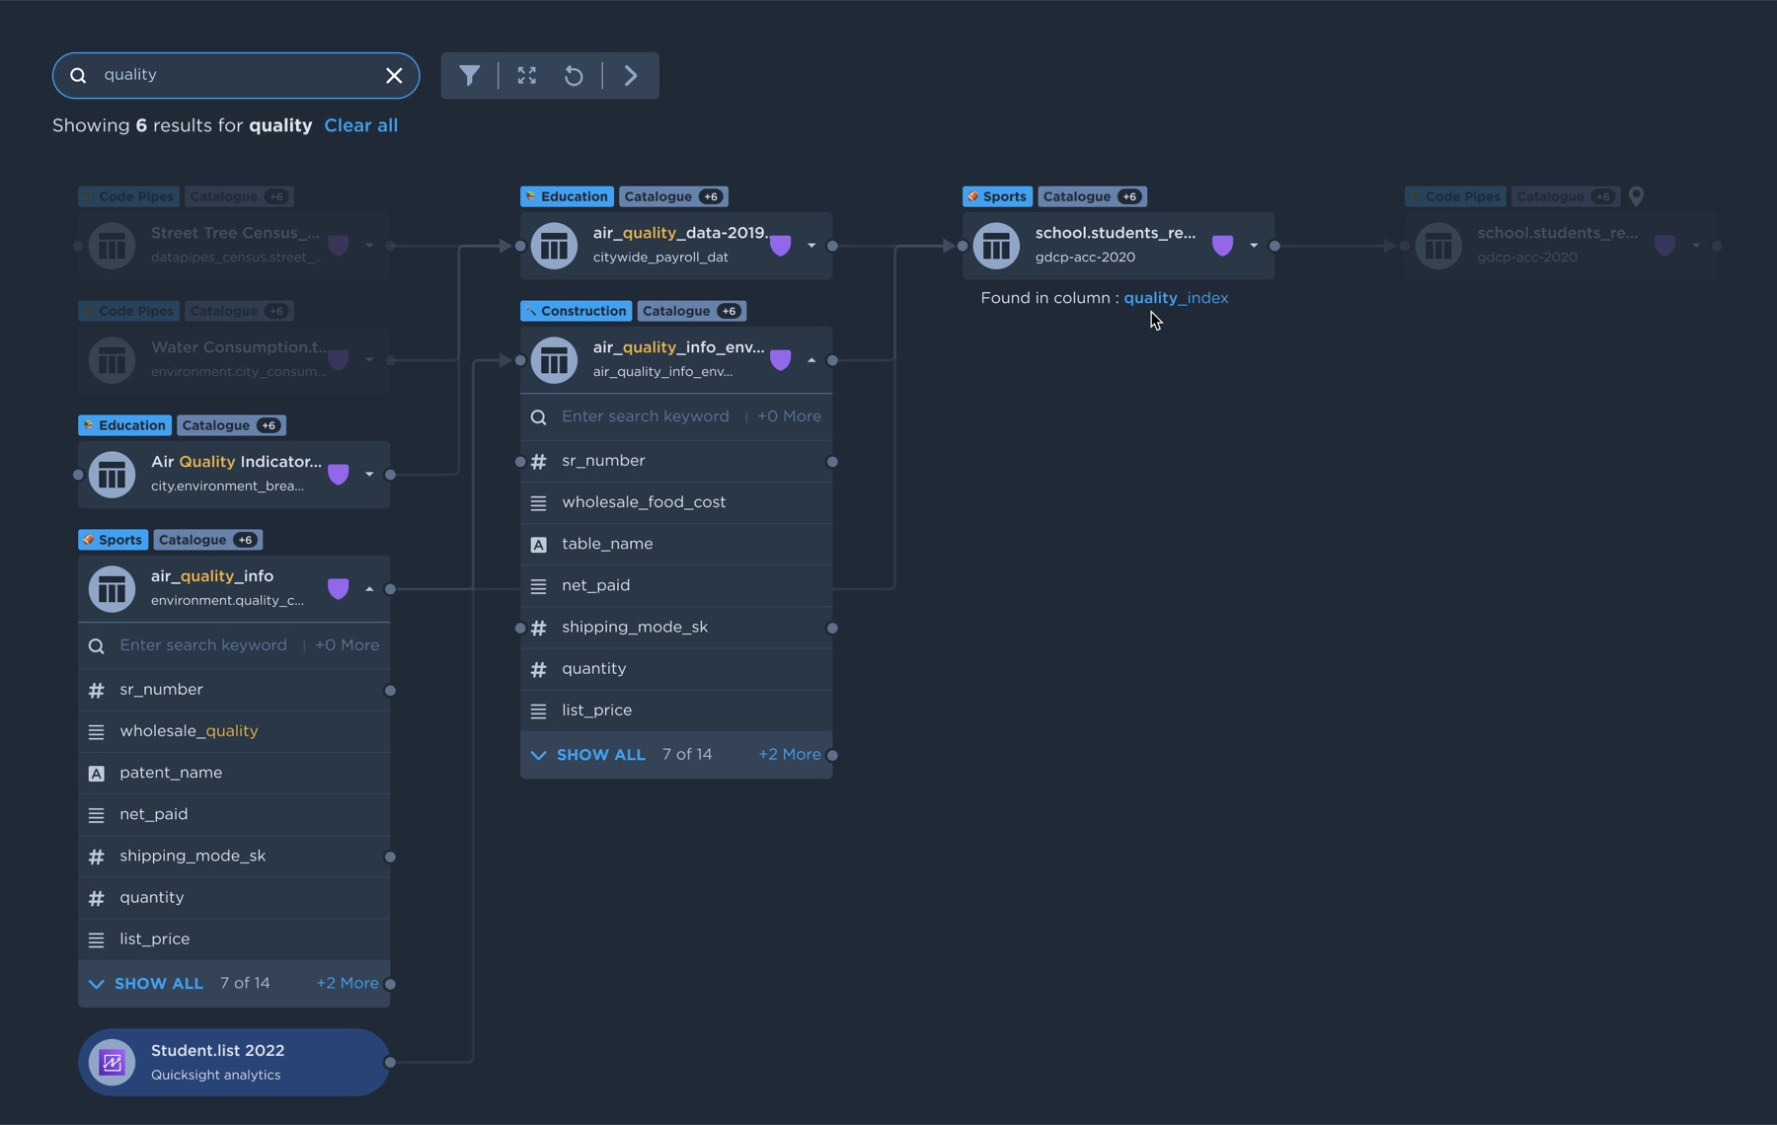Click the filter funnel icon in toolbar

tap(470, 75)
